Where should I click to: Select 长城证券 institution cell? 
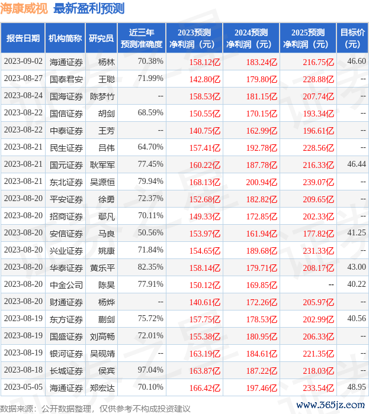coord(66,371)
